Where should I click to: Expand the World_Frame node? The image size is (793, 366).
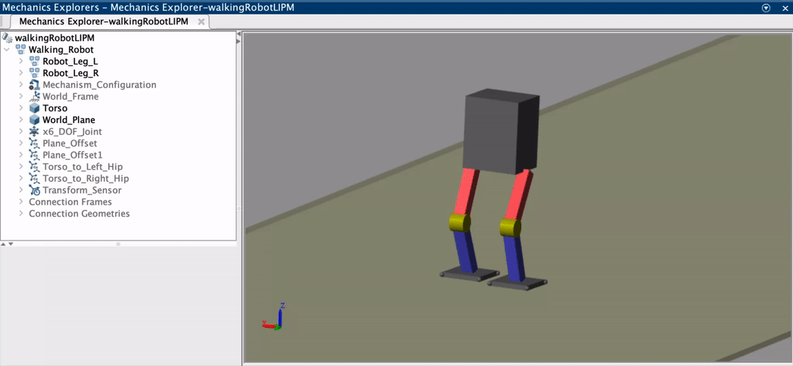coord(21,96)
